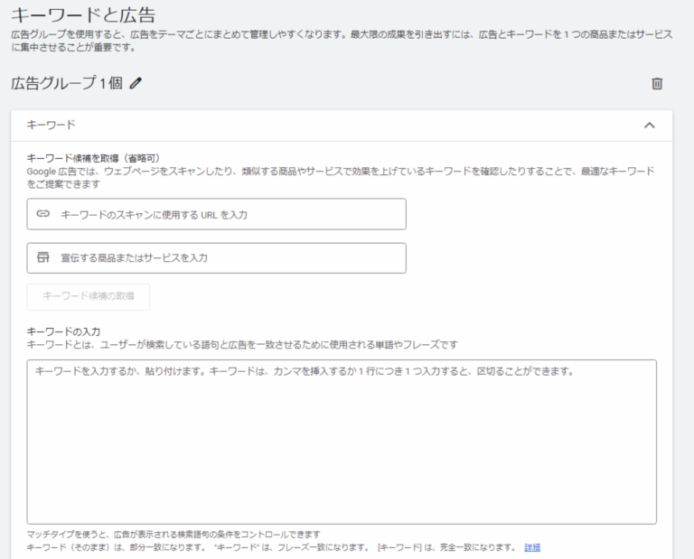Delete the ad group with the trash icon
The height and width of the screenshot is (559, 694).
pyautogui.click(x=657, y=84)
